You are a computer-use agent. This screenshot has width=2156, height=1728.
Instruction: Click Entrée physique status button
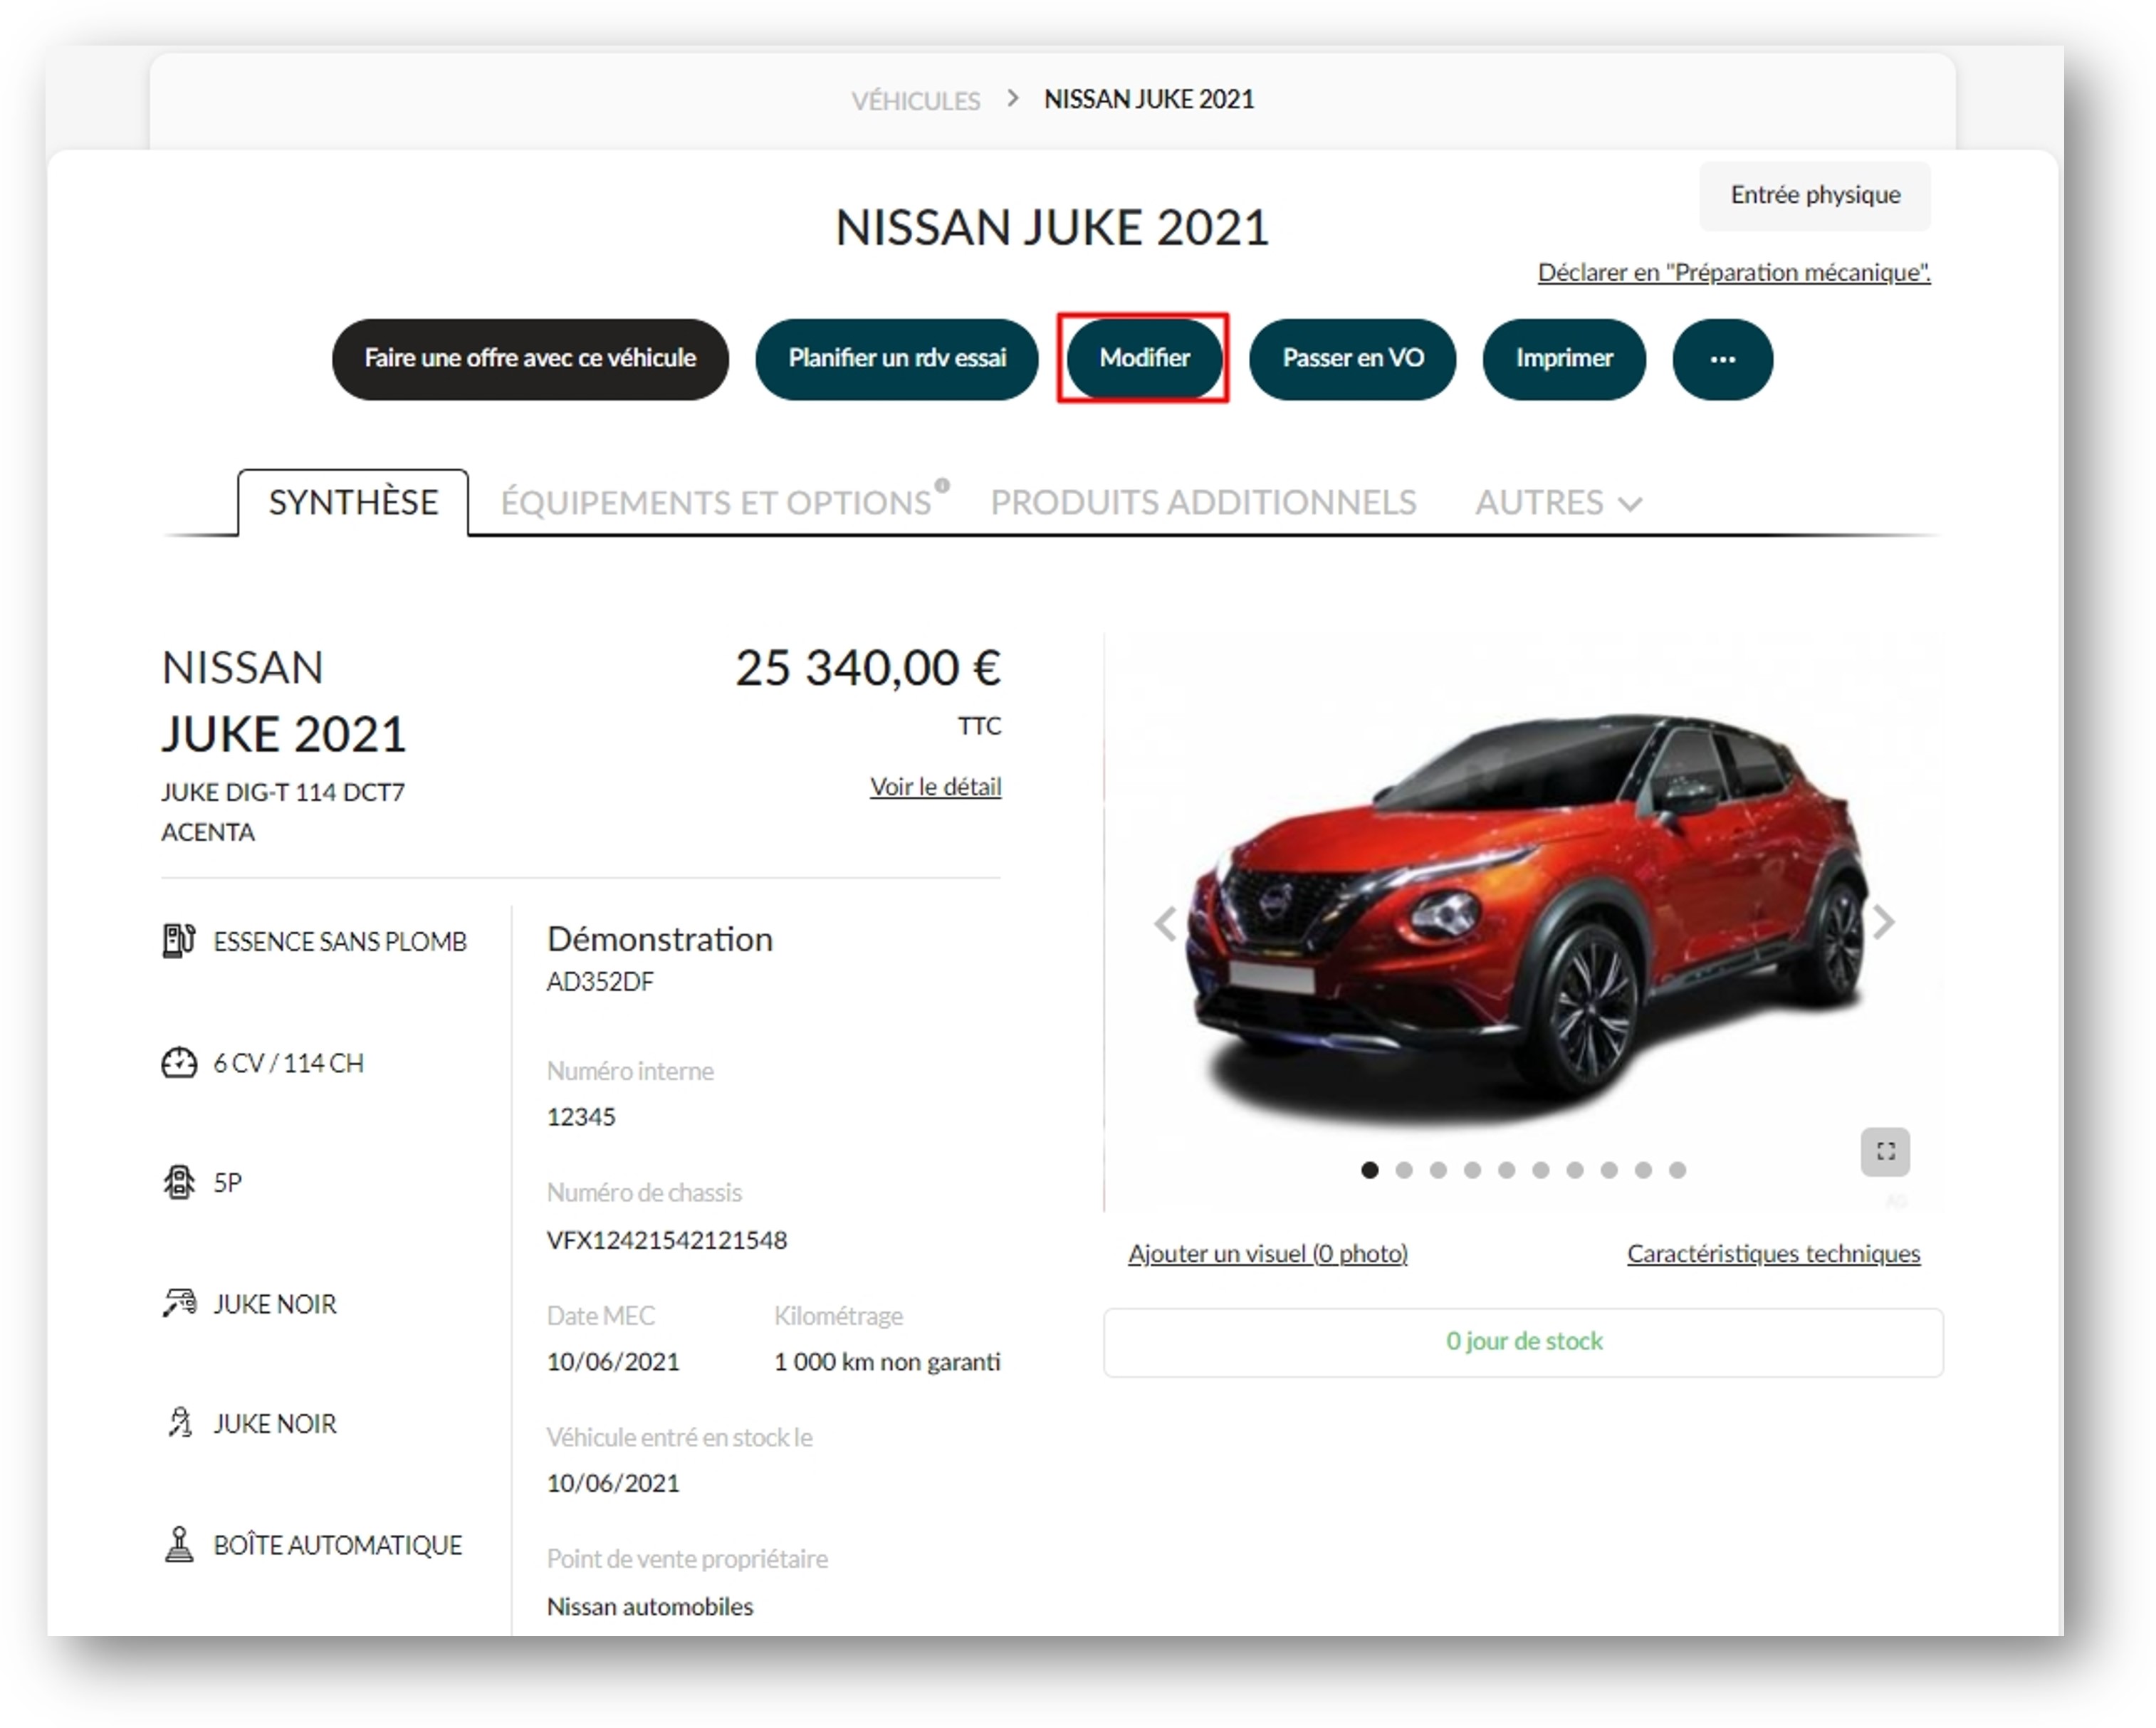(1815, 195)
